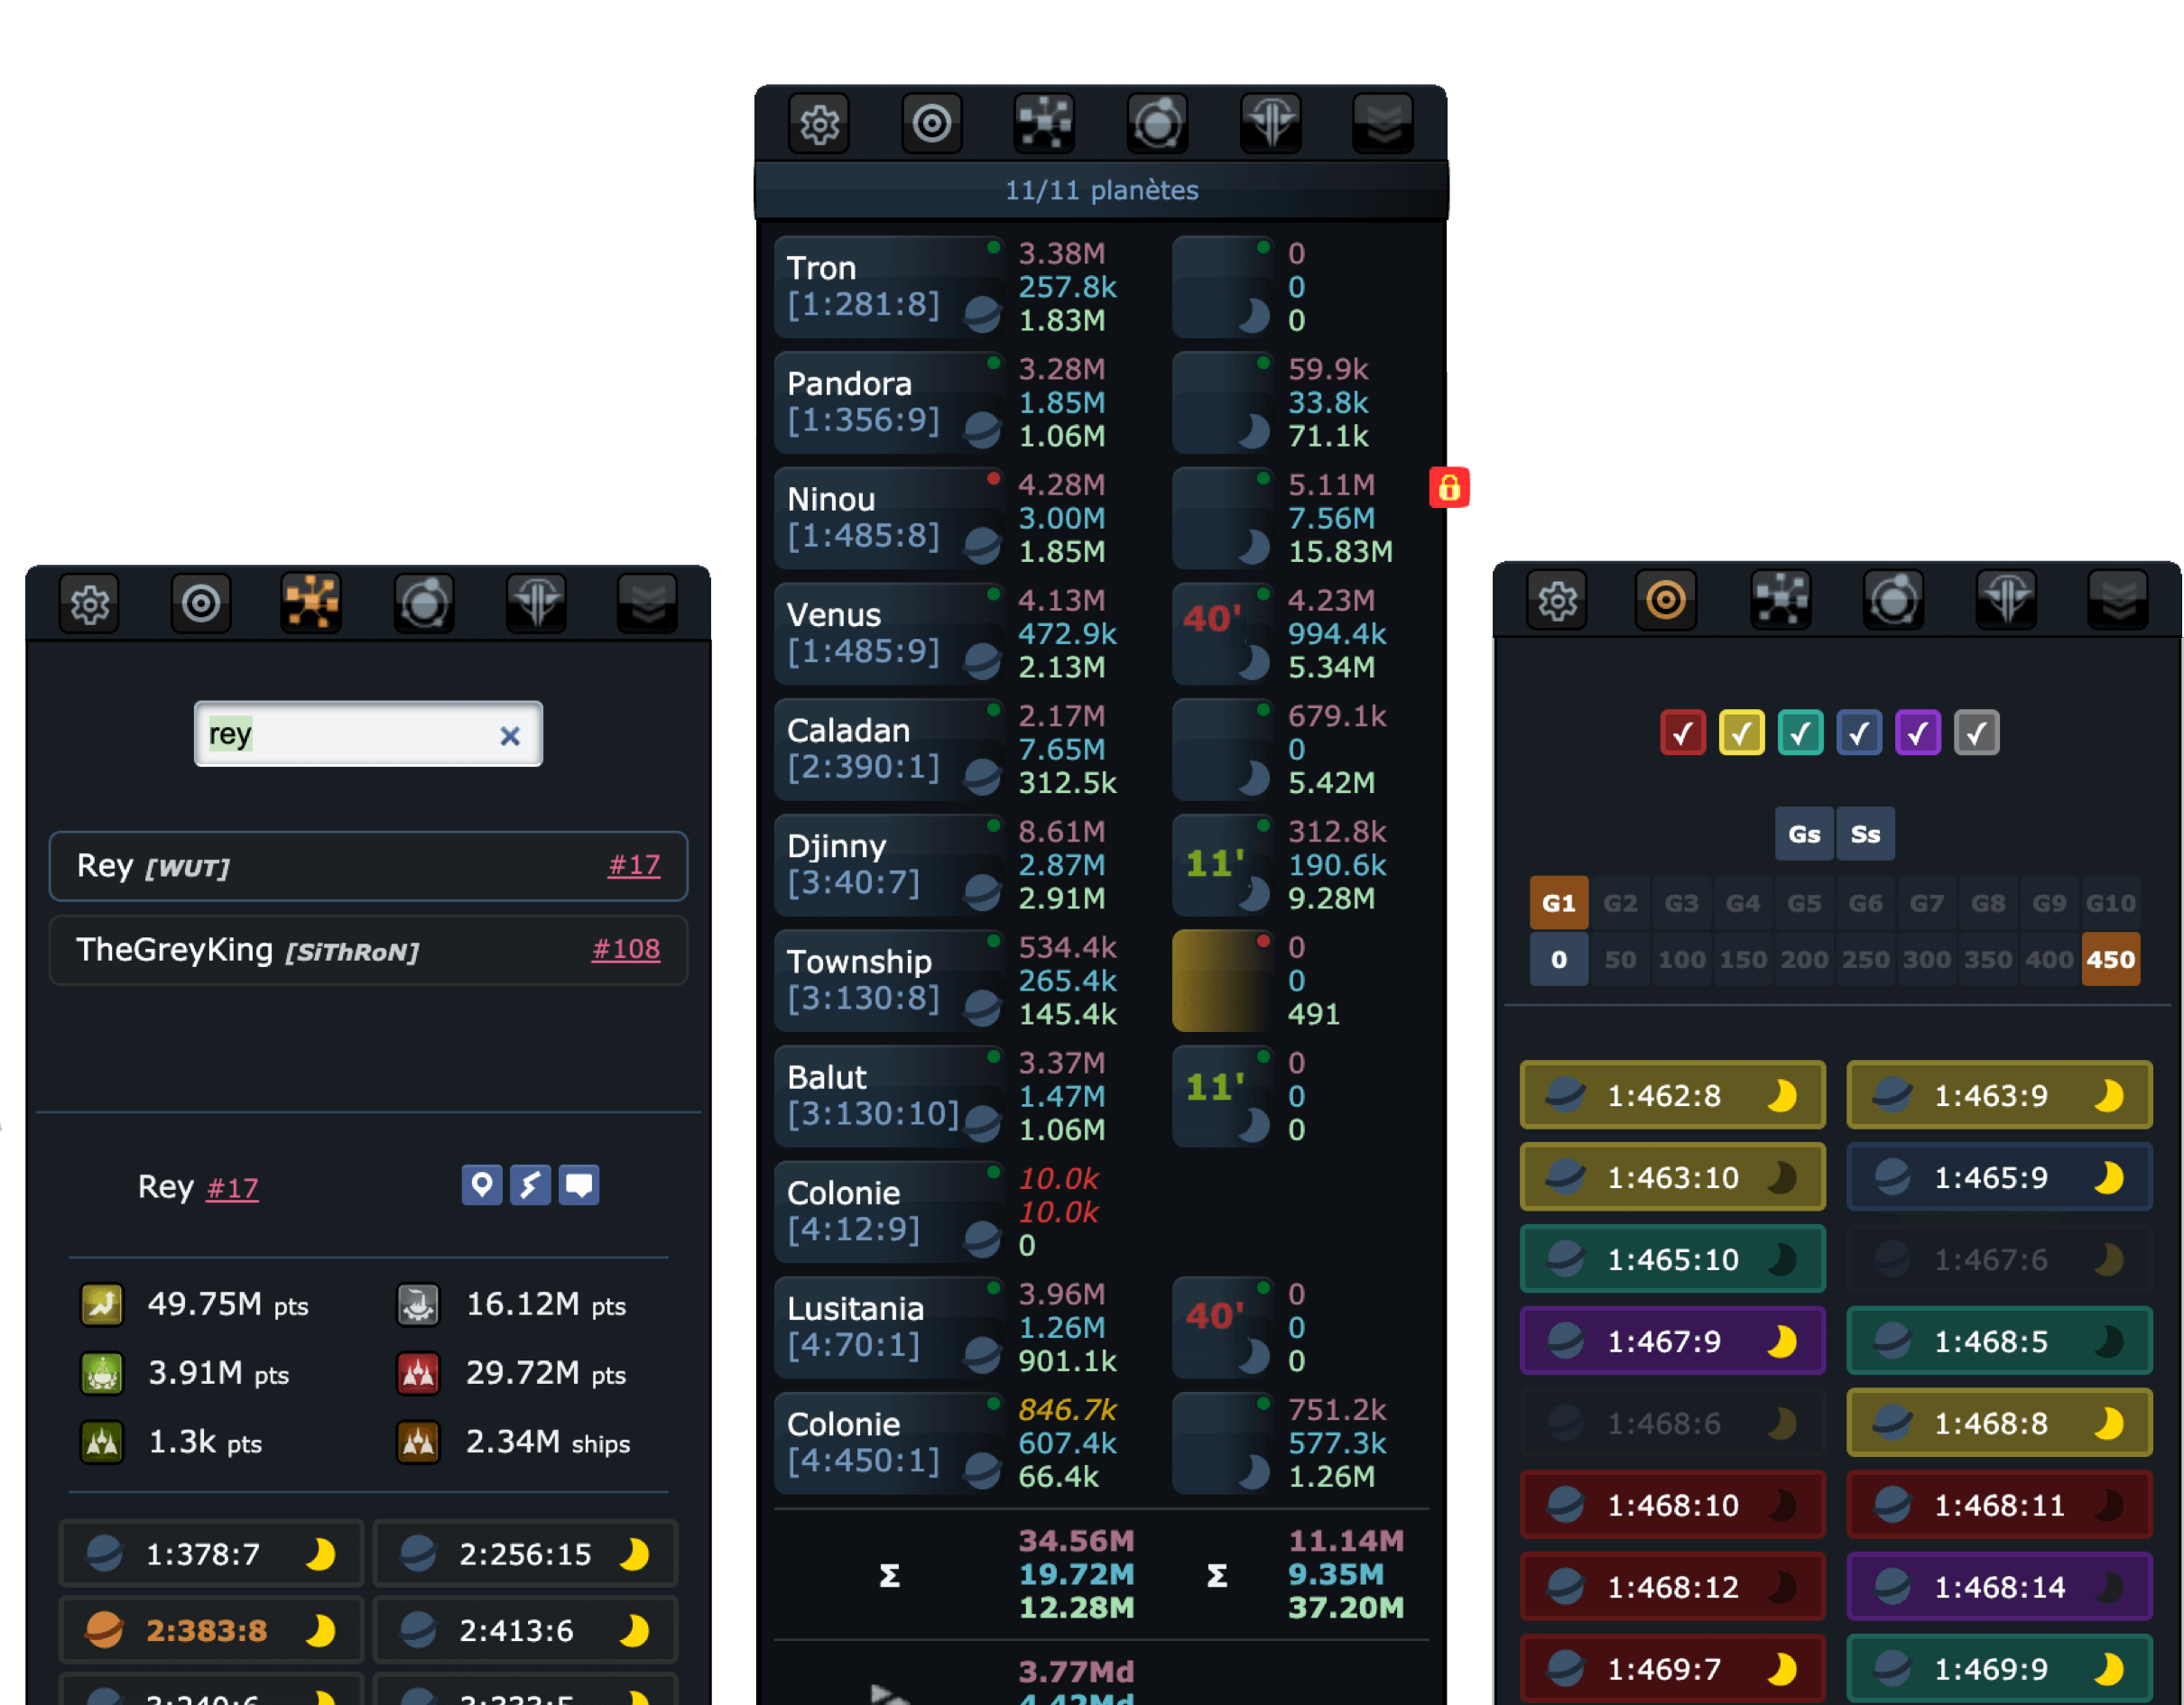Viewport: 2184px width, 1705px height.
Task: Drag the G10 galaxy slider to 450
Action: (x=2113, y=961)
